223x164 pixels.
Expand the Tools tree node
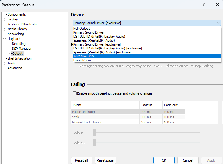click(x=5, y=64)
